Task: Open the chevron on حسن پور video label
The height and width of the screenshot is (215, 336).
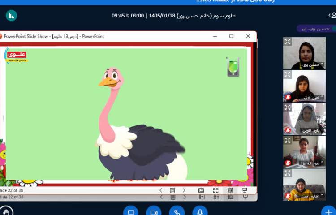Action: [x=322, y=64]
